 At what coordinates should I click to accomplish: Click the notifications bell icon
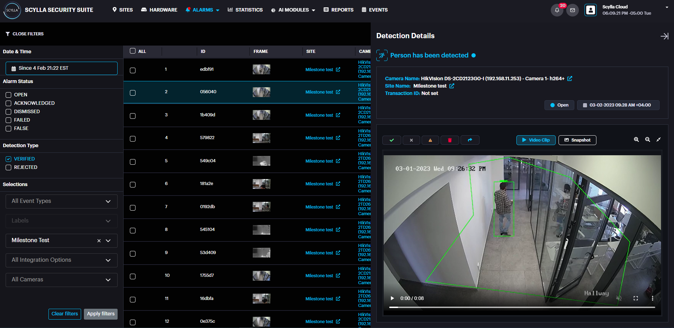pyautogui.click(x=557, y=10)
